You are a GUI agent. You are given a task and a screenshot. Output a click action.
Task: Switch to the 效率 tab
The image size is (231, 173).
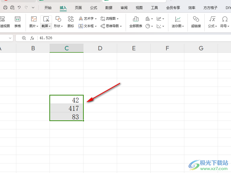(192, 8)
